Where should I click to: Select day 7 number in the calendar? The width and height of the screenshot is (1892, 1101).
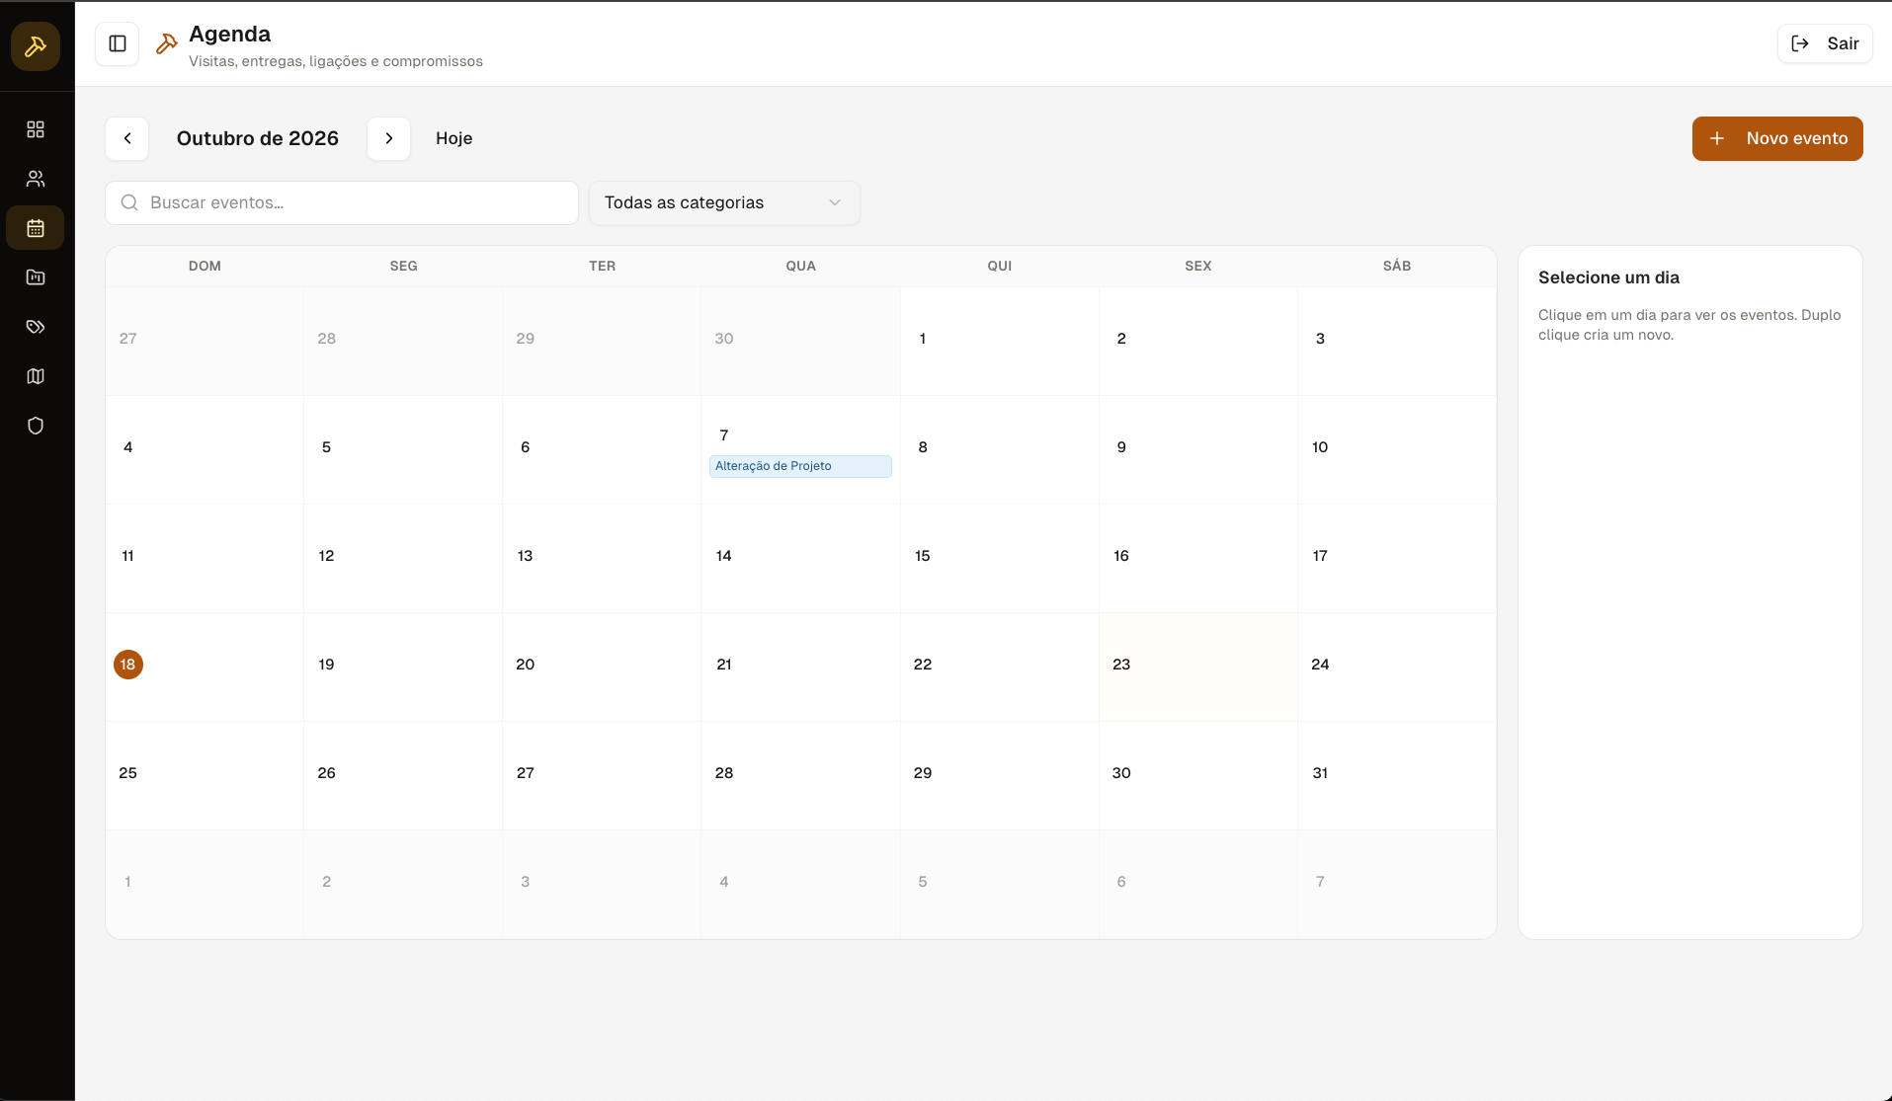point(724,435)
